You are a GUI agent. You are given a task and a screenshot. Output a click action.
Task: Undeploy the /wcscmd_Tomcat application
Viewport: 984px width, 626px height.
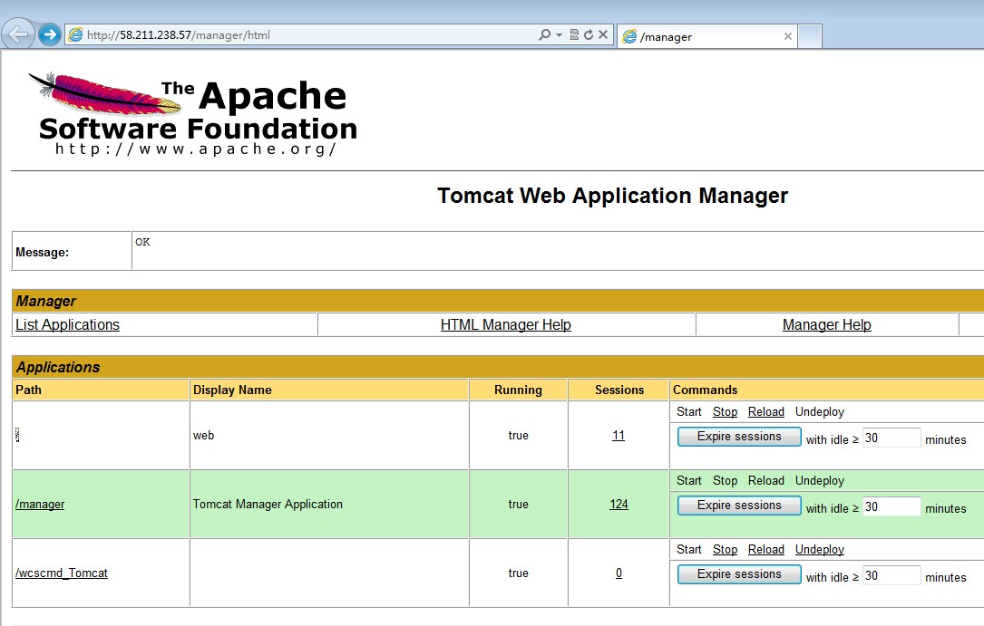tap(820, 550)
